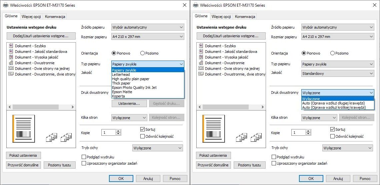Open Kilka stron dropdown in right window

click(x=319, y=118)
